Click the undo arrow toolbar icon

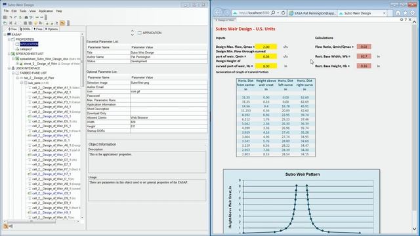tap(10, 17)
